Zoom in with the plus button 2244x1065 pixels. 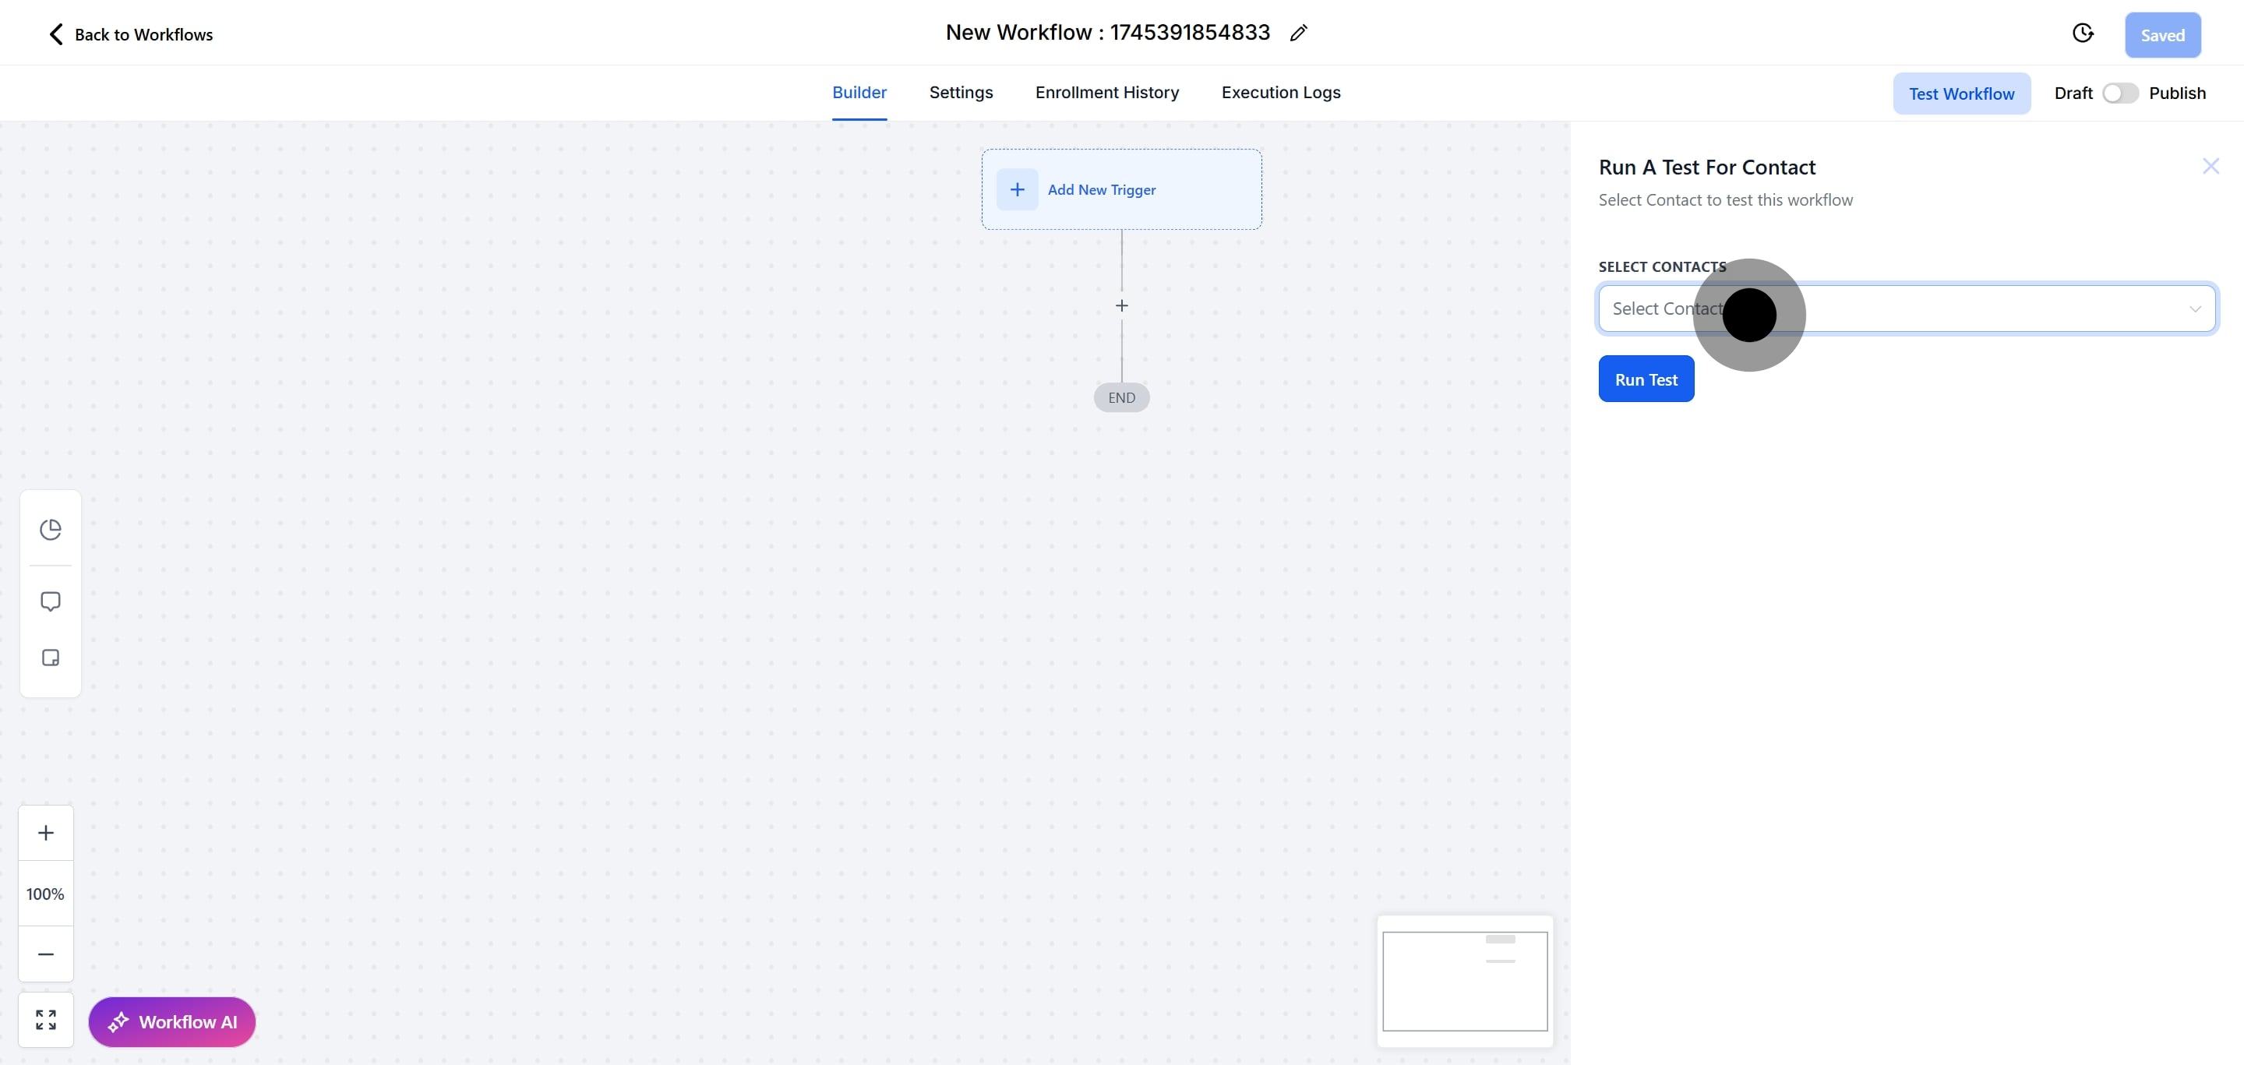46,833
